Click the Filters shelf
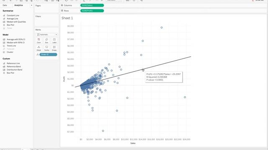The height and width of the screenshot is (150, 268). point(46,20)
